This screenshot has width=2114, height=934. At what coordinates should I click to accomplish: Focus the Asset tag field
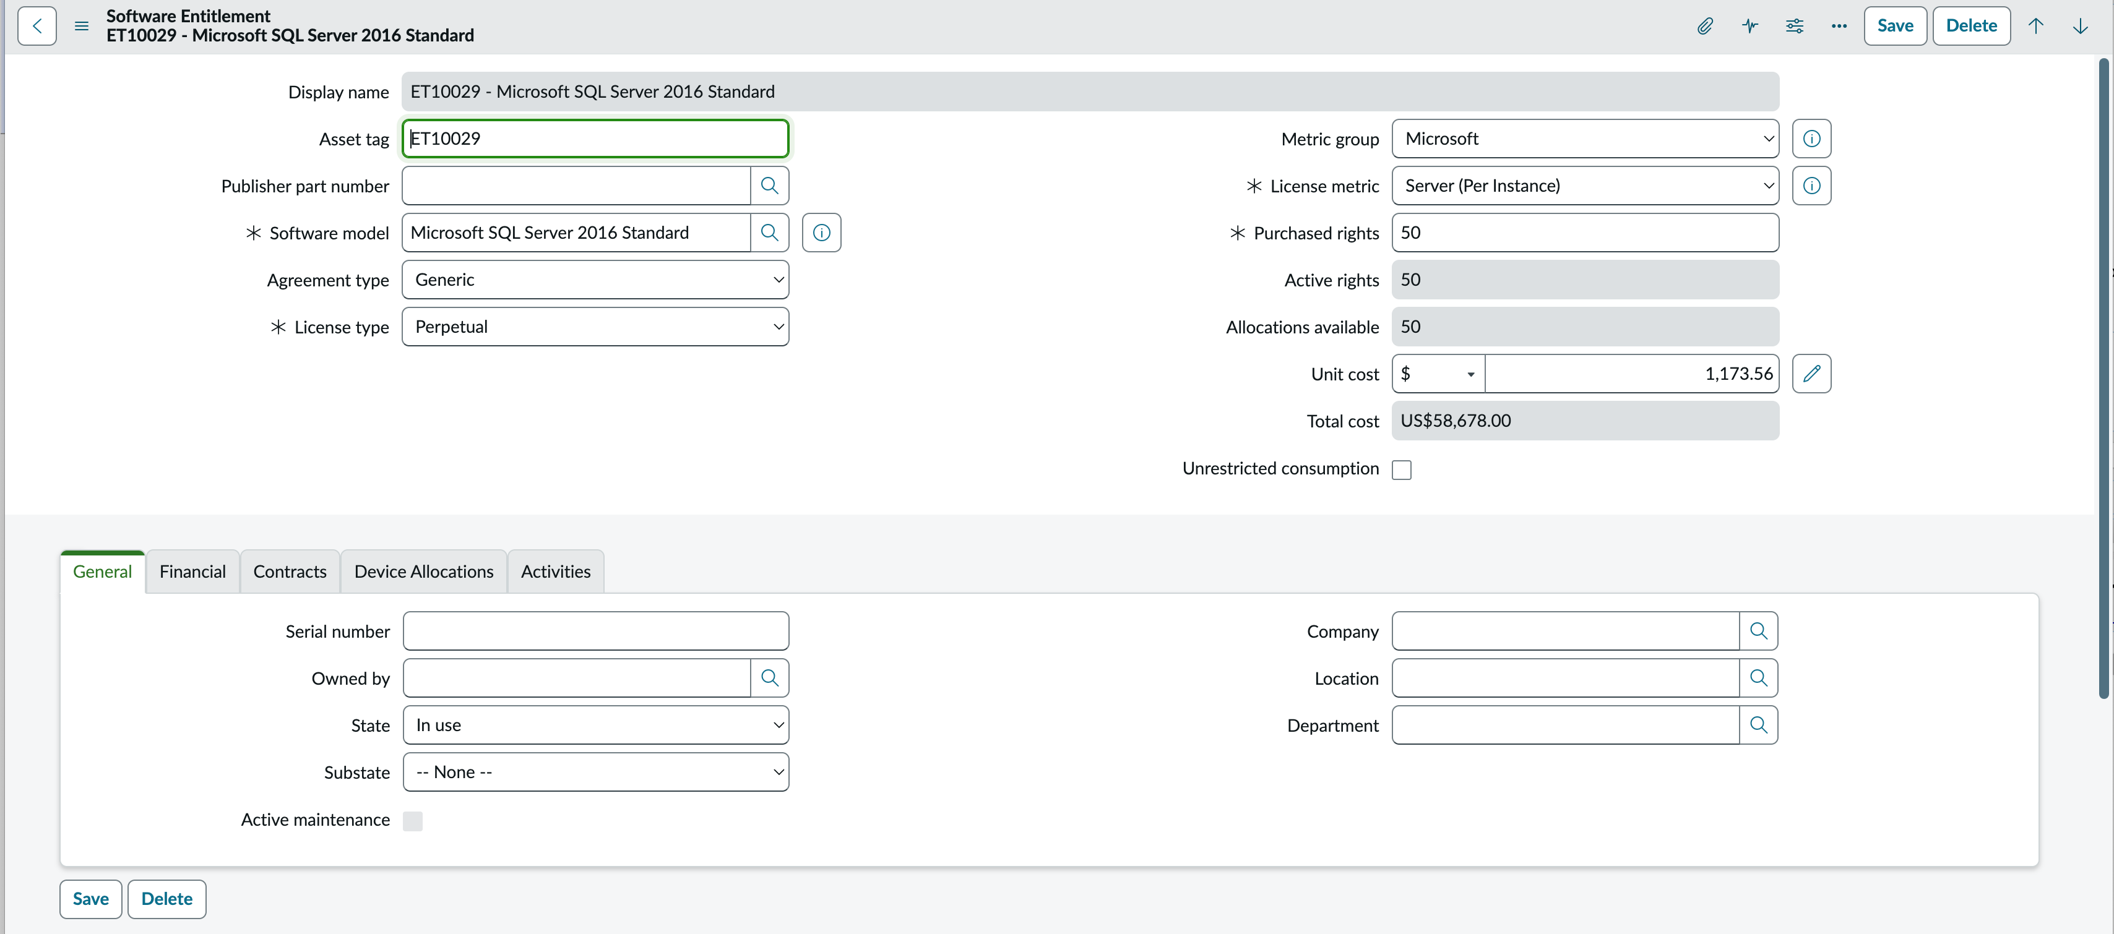tap(595, 139)
